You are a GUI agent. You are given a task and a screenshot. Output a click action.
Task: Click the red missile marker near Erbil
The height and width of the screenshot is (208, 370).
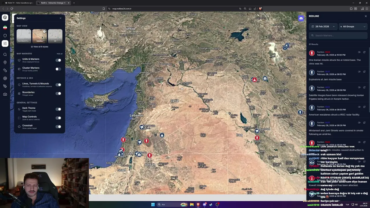[254, 80]
